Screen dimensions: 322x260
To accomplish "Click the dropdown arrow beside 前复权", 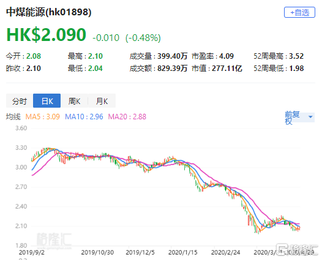I will coord(310,117).
